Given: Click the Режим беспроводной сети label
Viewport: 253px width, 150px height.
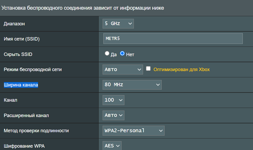Looking at the screenshot, I should 33,70.
